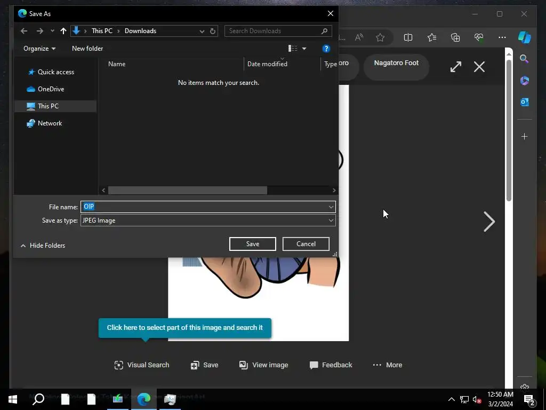Viewport: 546px width, 410px height.
Task: Change the file view layout icon
Action: click(293, 49)
